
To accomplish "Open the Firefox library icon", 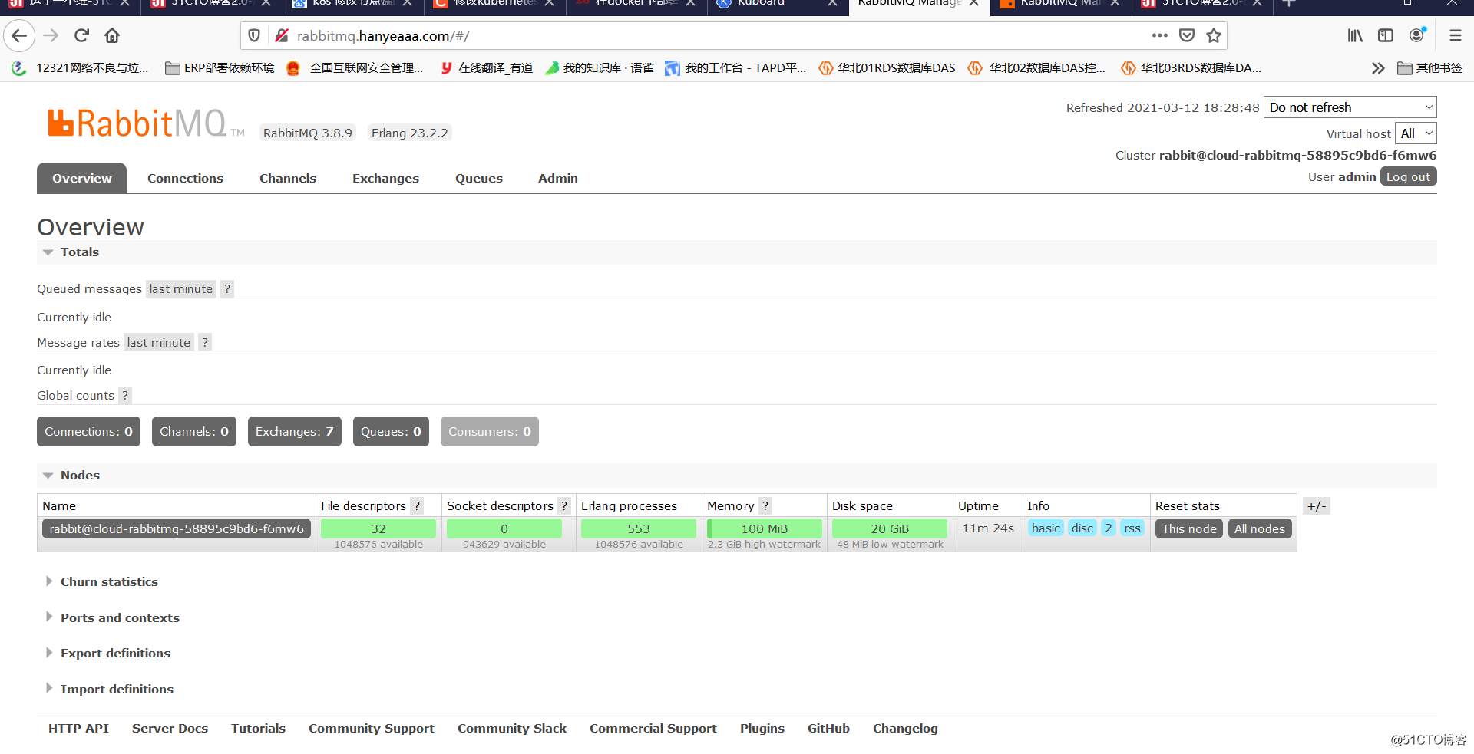I will [1355, 35].
